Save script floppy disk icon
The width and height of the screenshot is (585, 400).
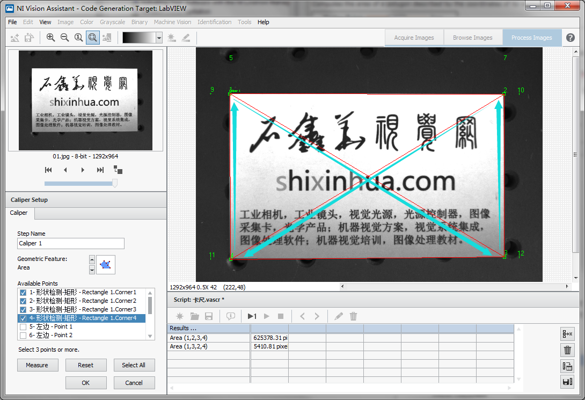coord(209,316)
